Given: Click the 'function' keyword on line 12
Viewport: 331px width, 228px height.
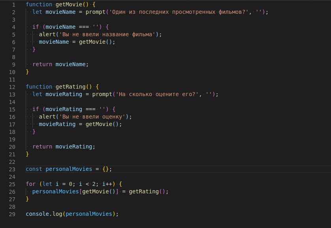Looking at the screenshot, I should point(39,87).
